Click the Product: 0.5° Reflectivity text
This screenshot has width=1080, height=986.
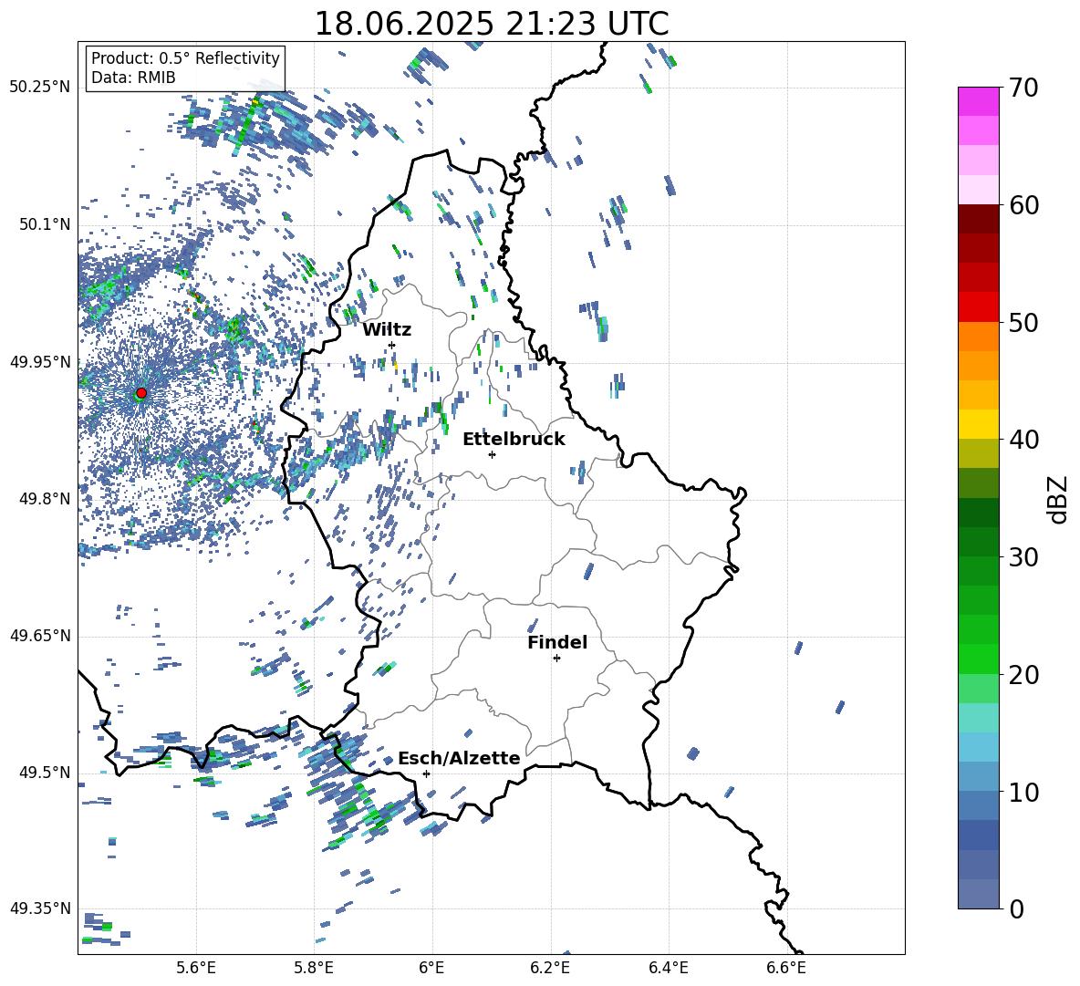(x=185, y=58)
